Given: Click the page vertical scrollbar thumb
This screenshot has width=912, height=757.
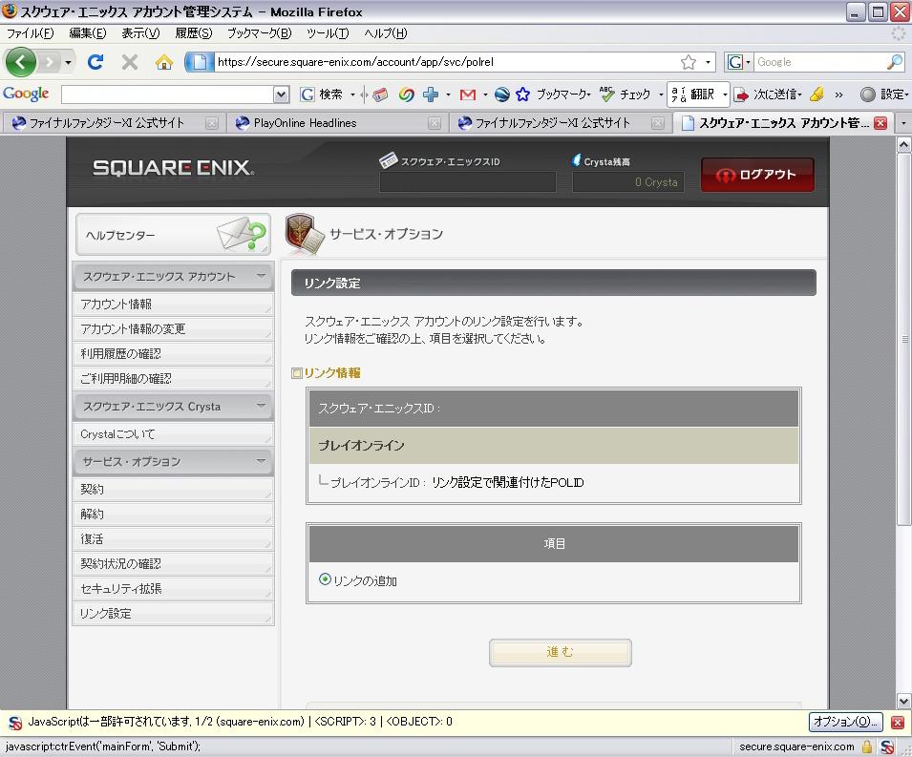Looking at the screenshot, I should (903, 338).
